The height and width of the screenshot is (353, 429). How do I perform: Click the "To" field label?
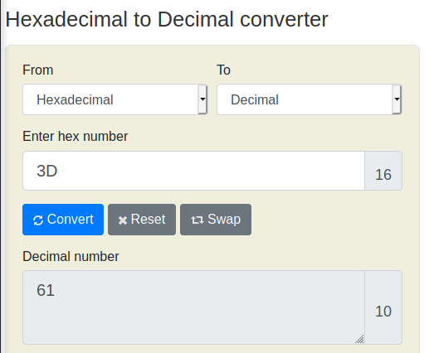coord(223,70)
